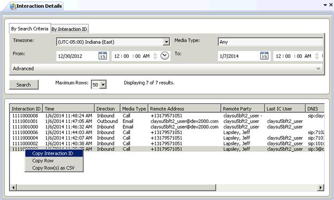Increment the To time spinner
The image size is (334, 200).
click(317, 54)
